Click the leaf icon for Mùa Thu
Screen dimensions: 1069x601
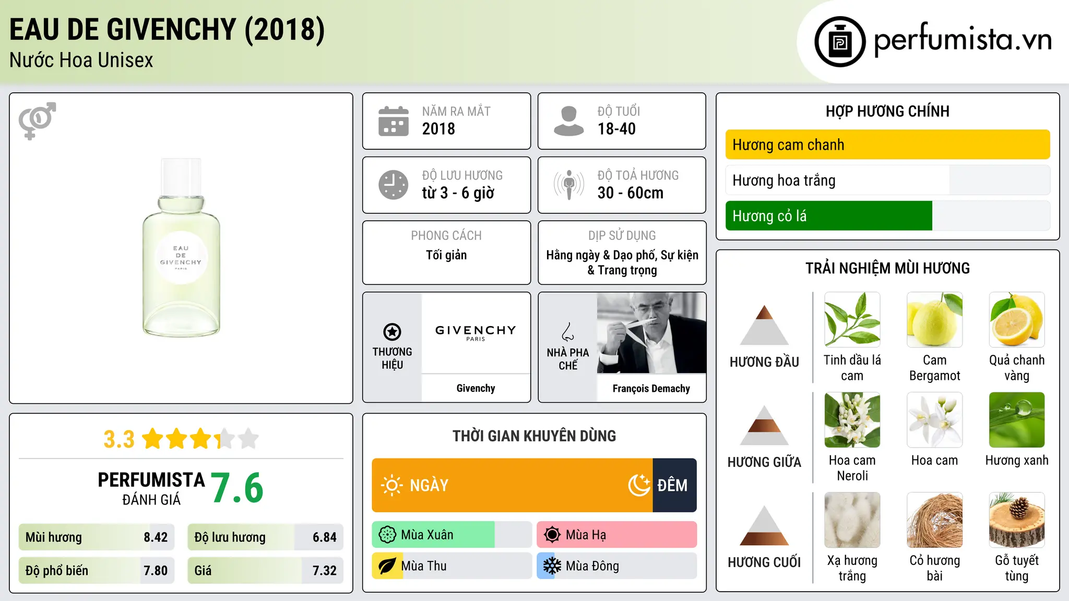pyautogui.click(x=387, y=566)
